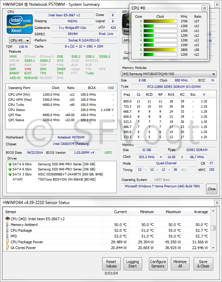
Task: Click the Memory Ambient thermometer icon
Action: coord(7,224)
